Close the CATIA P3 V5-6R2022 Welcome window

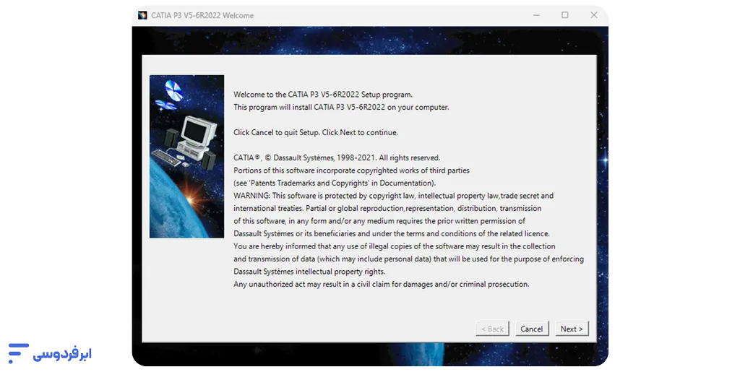594,15
